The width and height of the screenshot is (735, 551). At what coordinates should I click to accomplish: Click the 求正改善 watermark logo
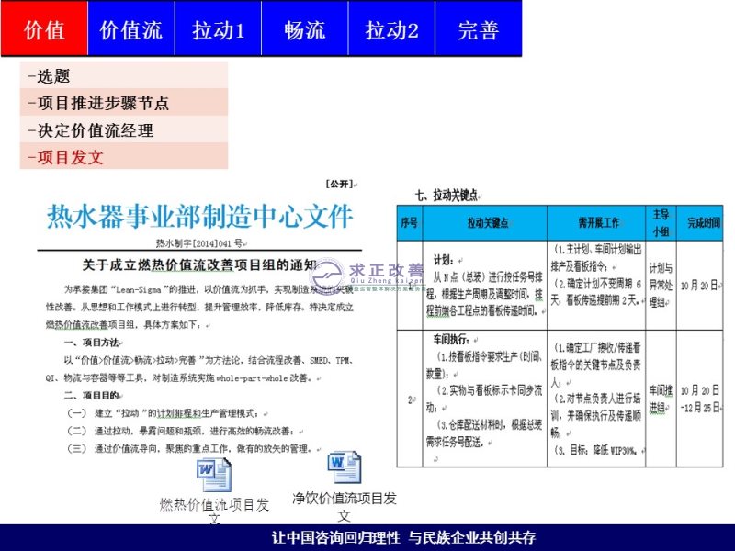click(367, 274)
